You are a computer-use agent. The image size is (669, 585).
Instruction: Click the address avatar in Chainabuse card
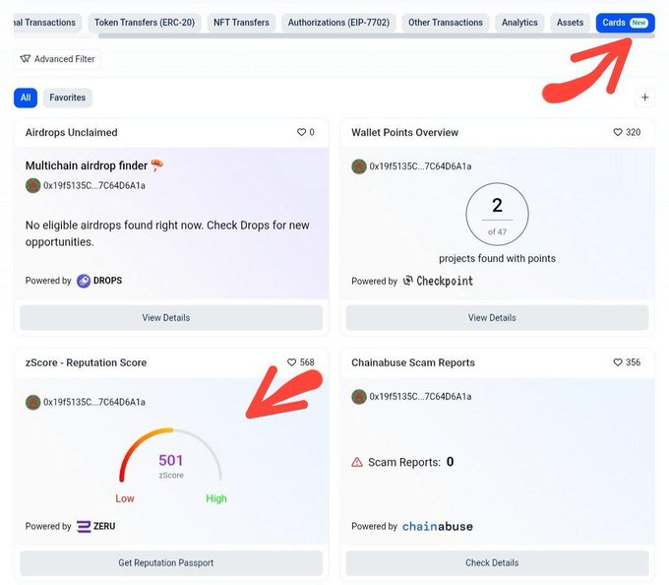point(359,397)
